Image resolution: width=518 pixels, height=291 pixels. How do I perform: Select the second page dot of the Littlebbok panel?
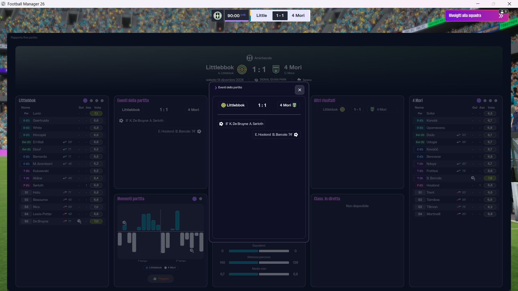click(x=91, y=101)
